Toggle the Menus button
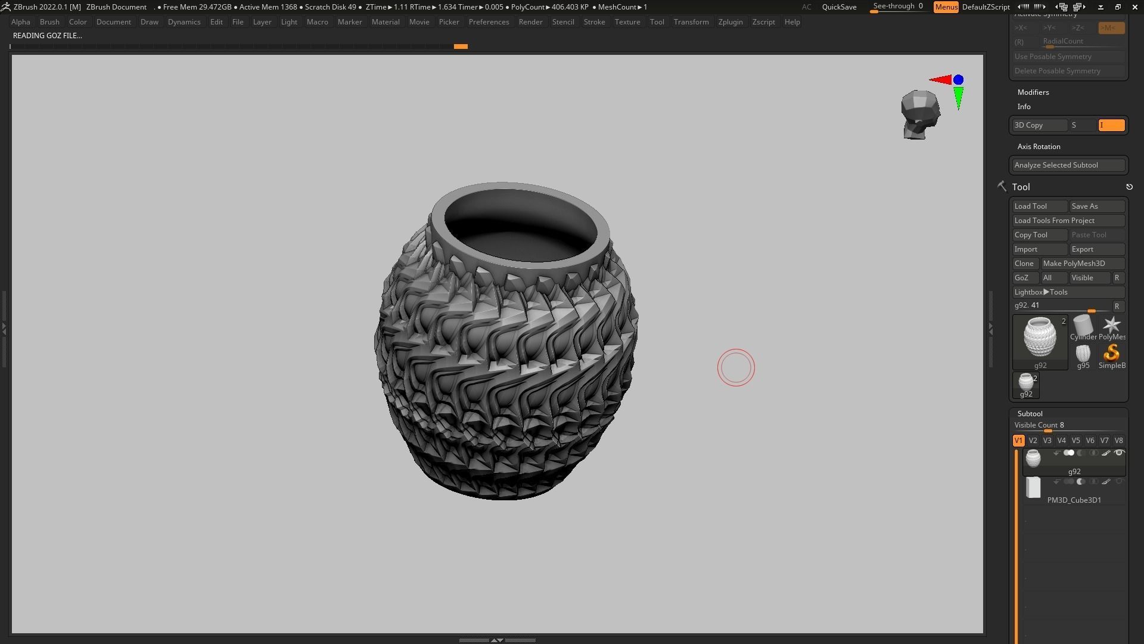 click(946, 7)
